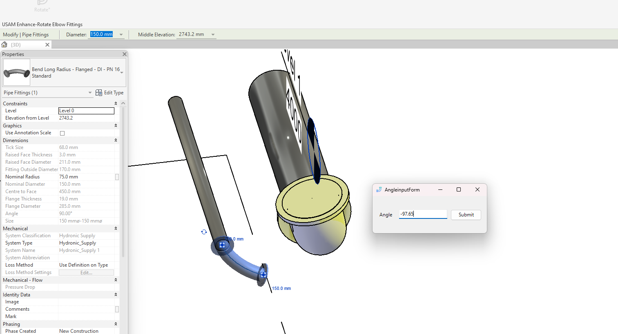Click the Phase Created value New Construction
The width and height of the screenshot is (618, 334).
click(79, 331)
